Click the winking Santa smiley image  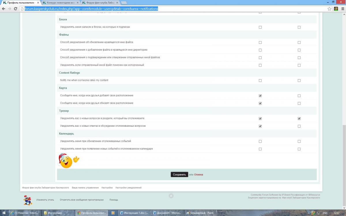tap(68, 161)
